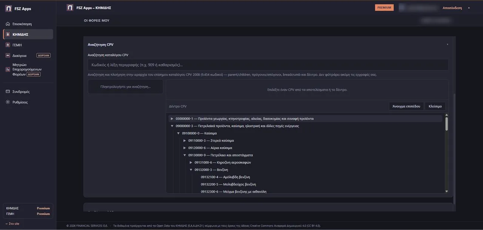Click the FSZ logo in the top header

point(70,8)
